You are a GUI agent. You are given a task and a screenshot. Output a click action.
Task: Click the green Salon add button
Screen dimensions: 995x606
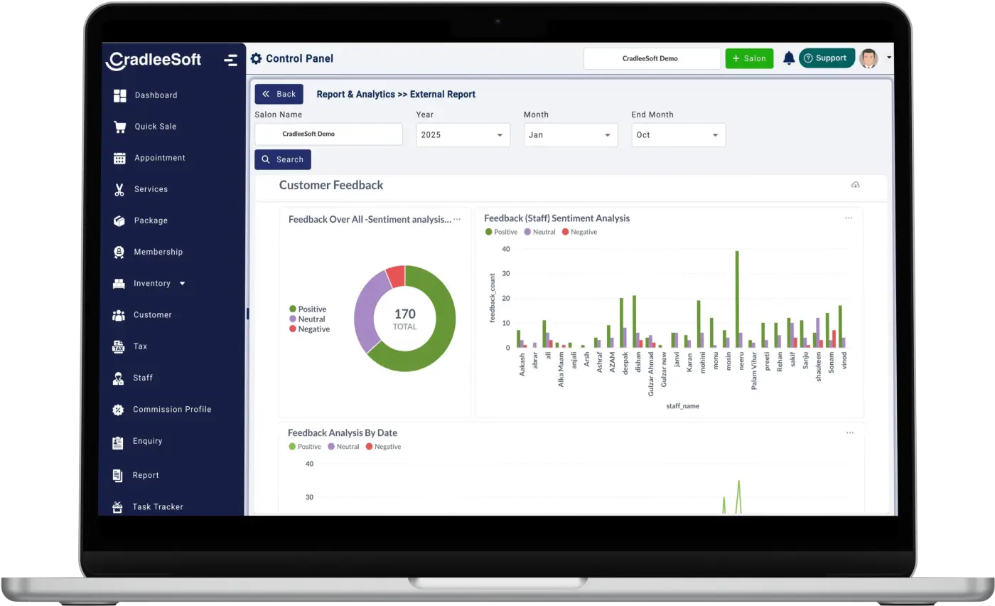[x=749, y=58]
